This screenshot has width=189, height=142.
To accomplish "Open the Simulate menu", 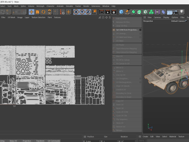I will click(x=69, y=6).
